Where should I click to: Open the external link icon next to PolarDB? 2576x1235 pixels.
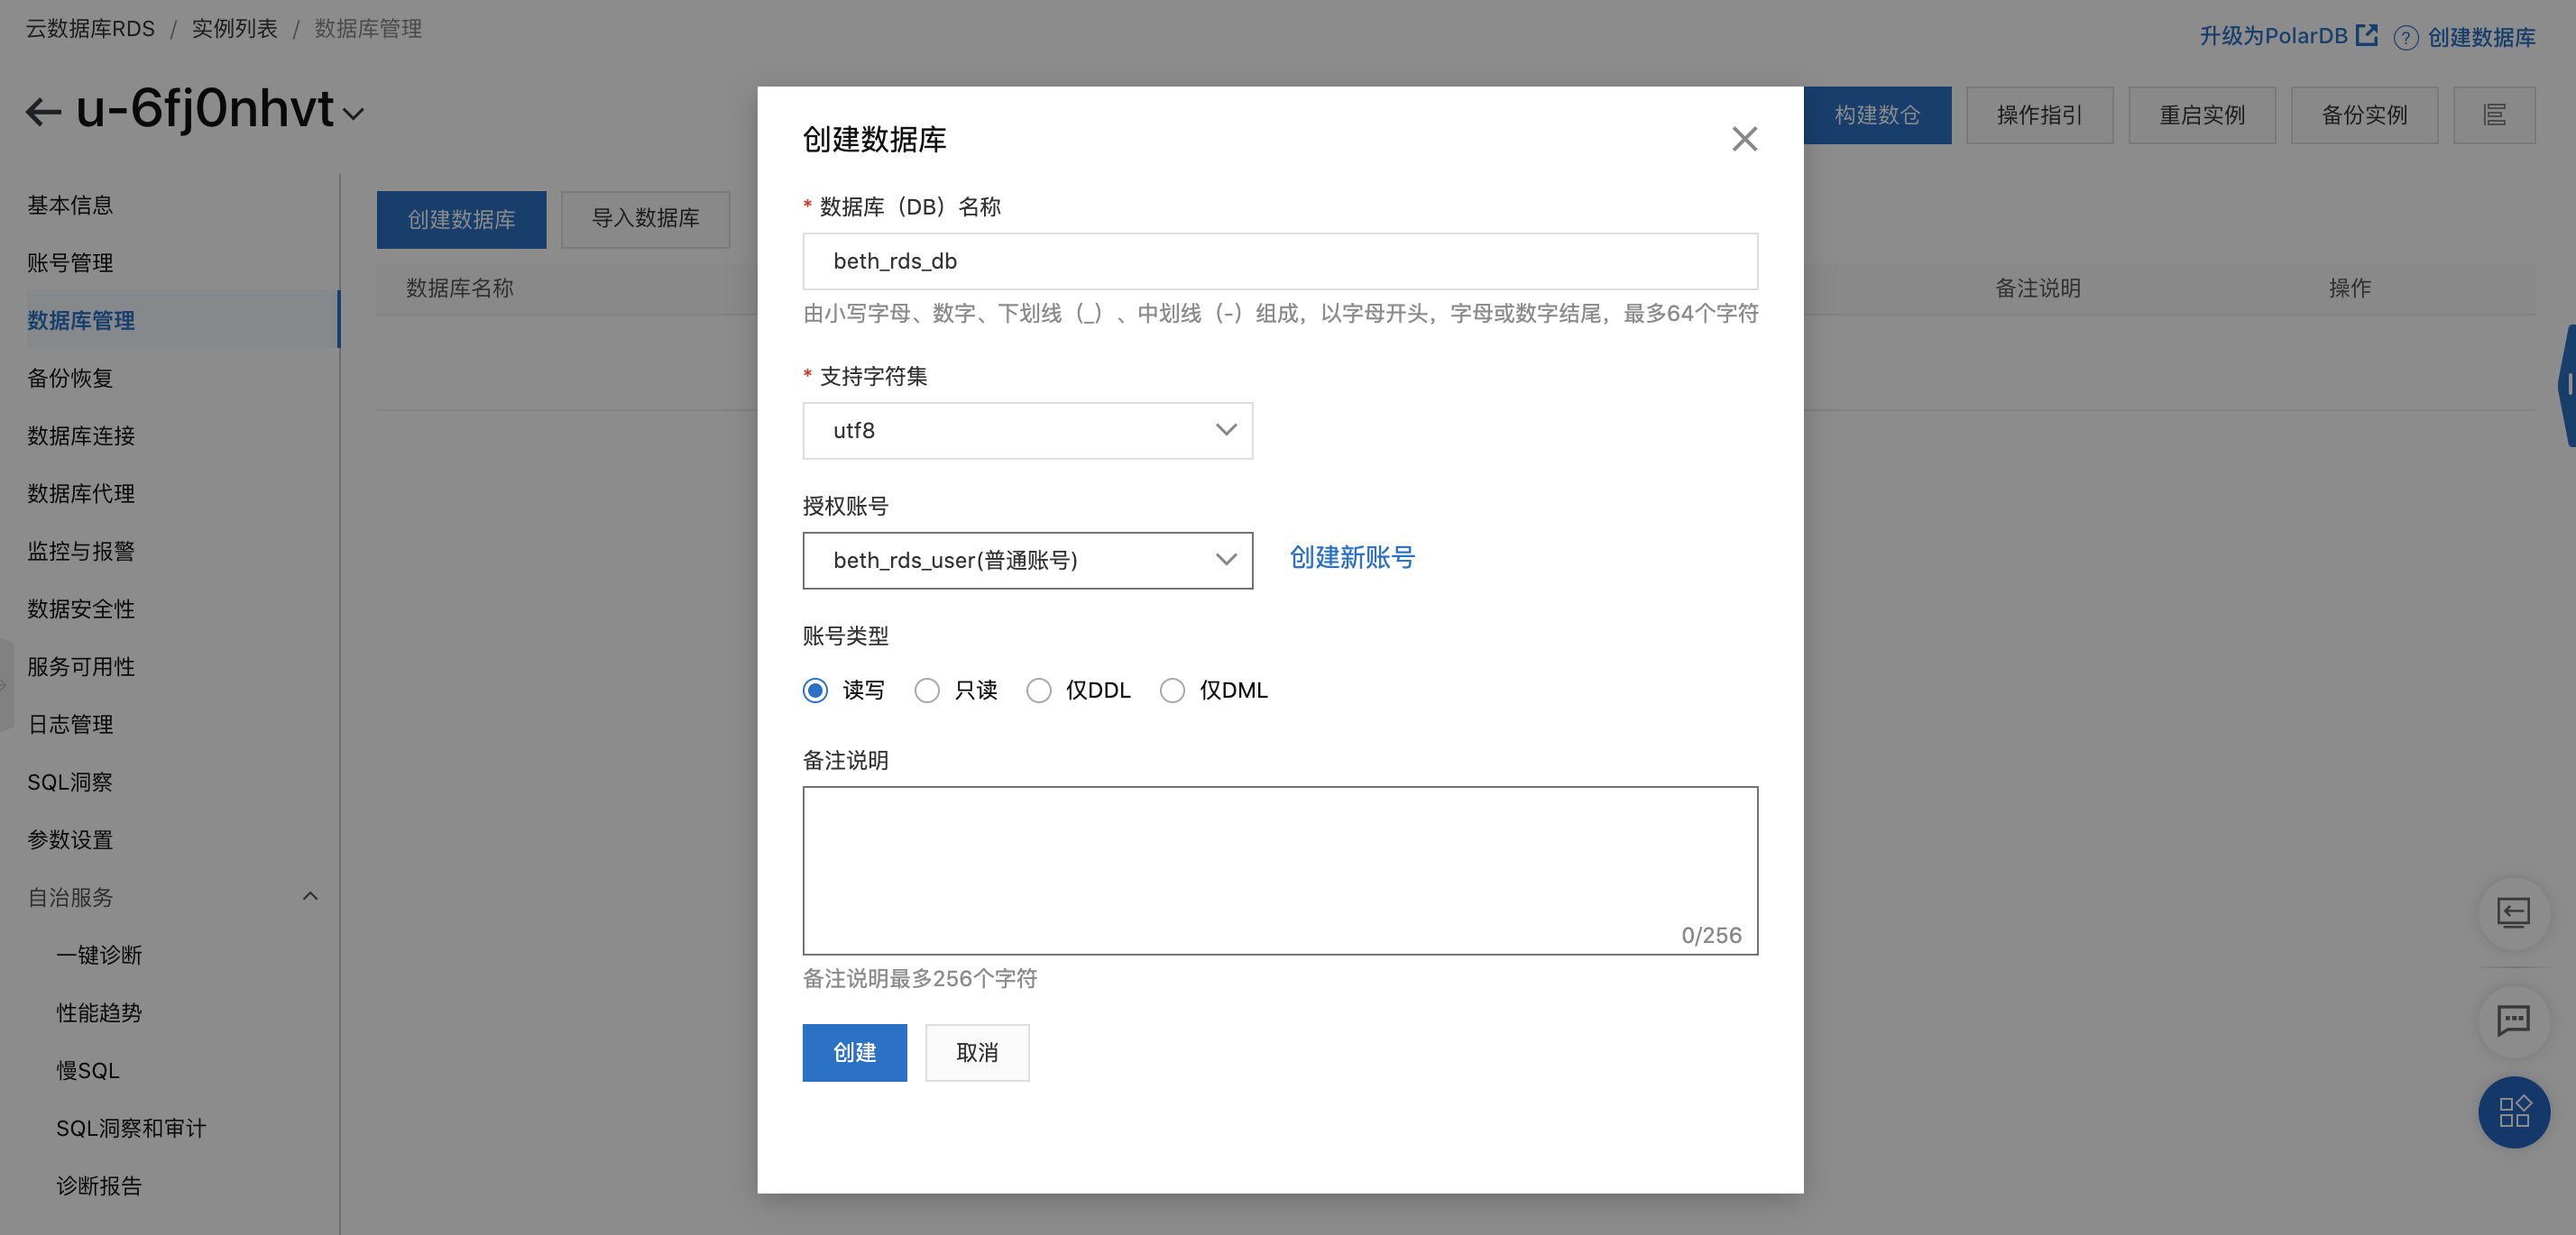coord(2367,35)
